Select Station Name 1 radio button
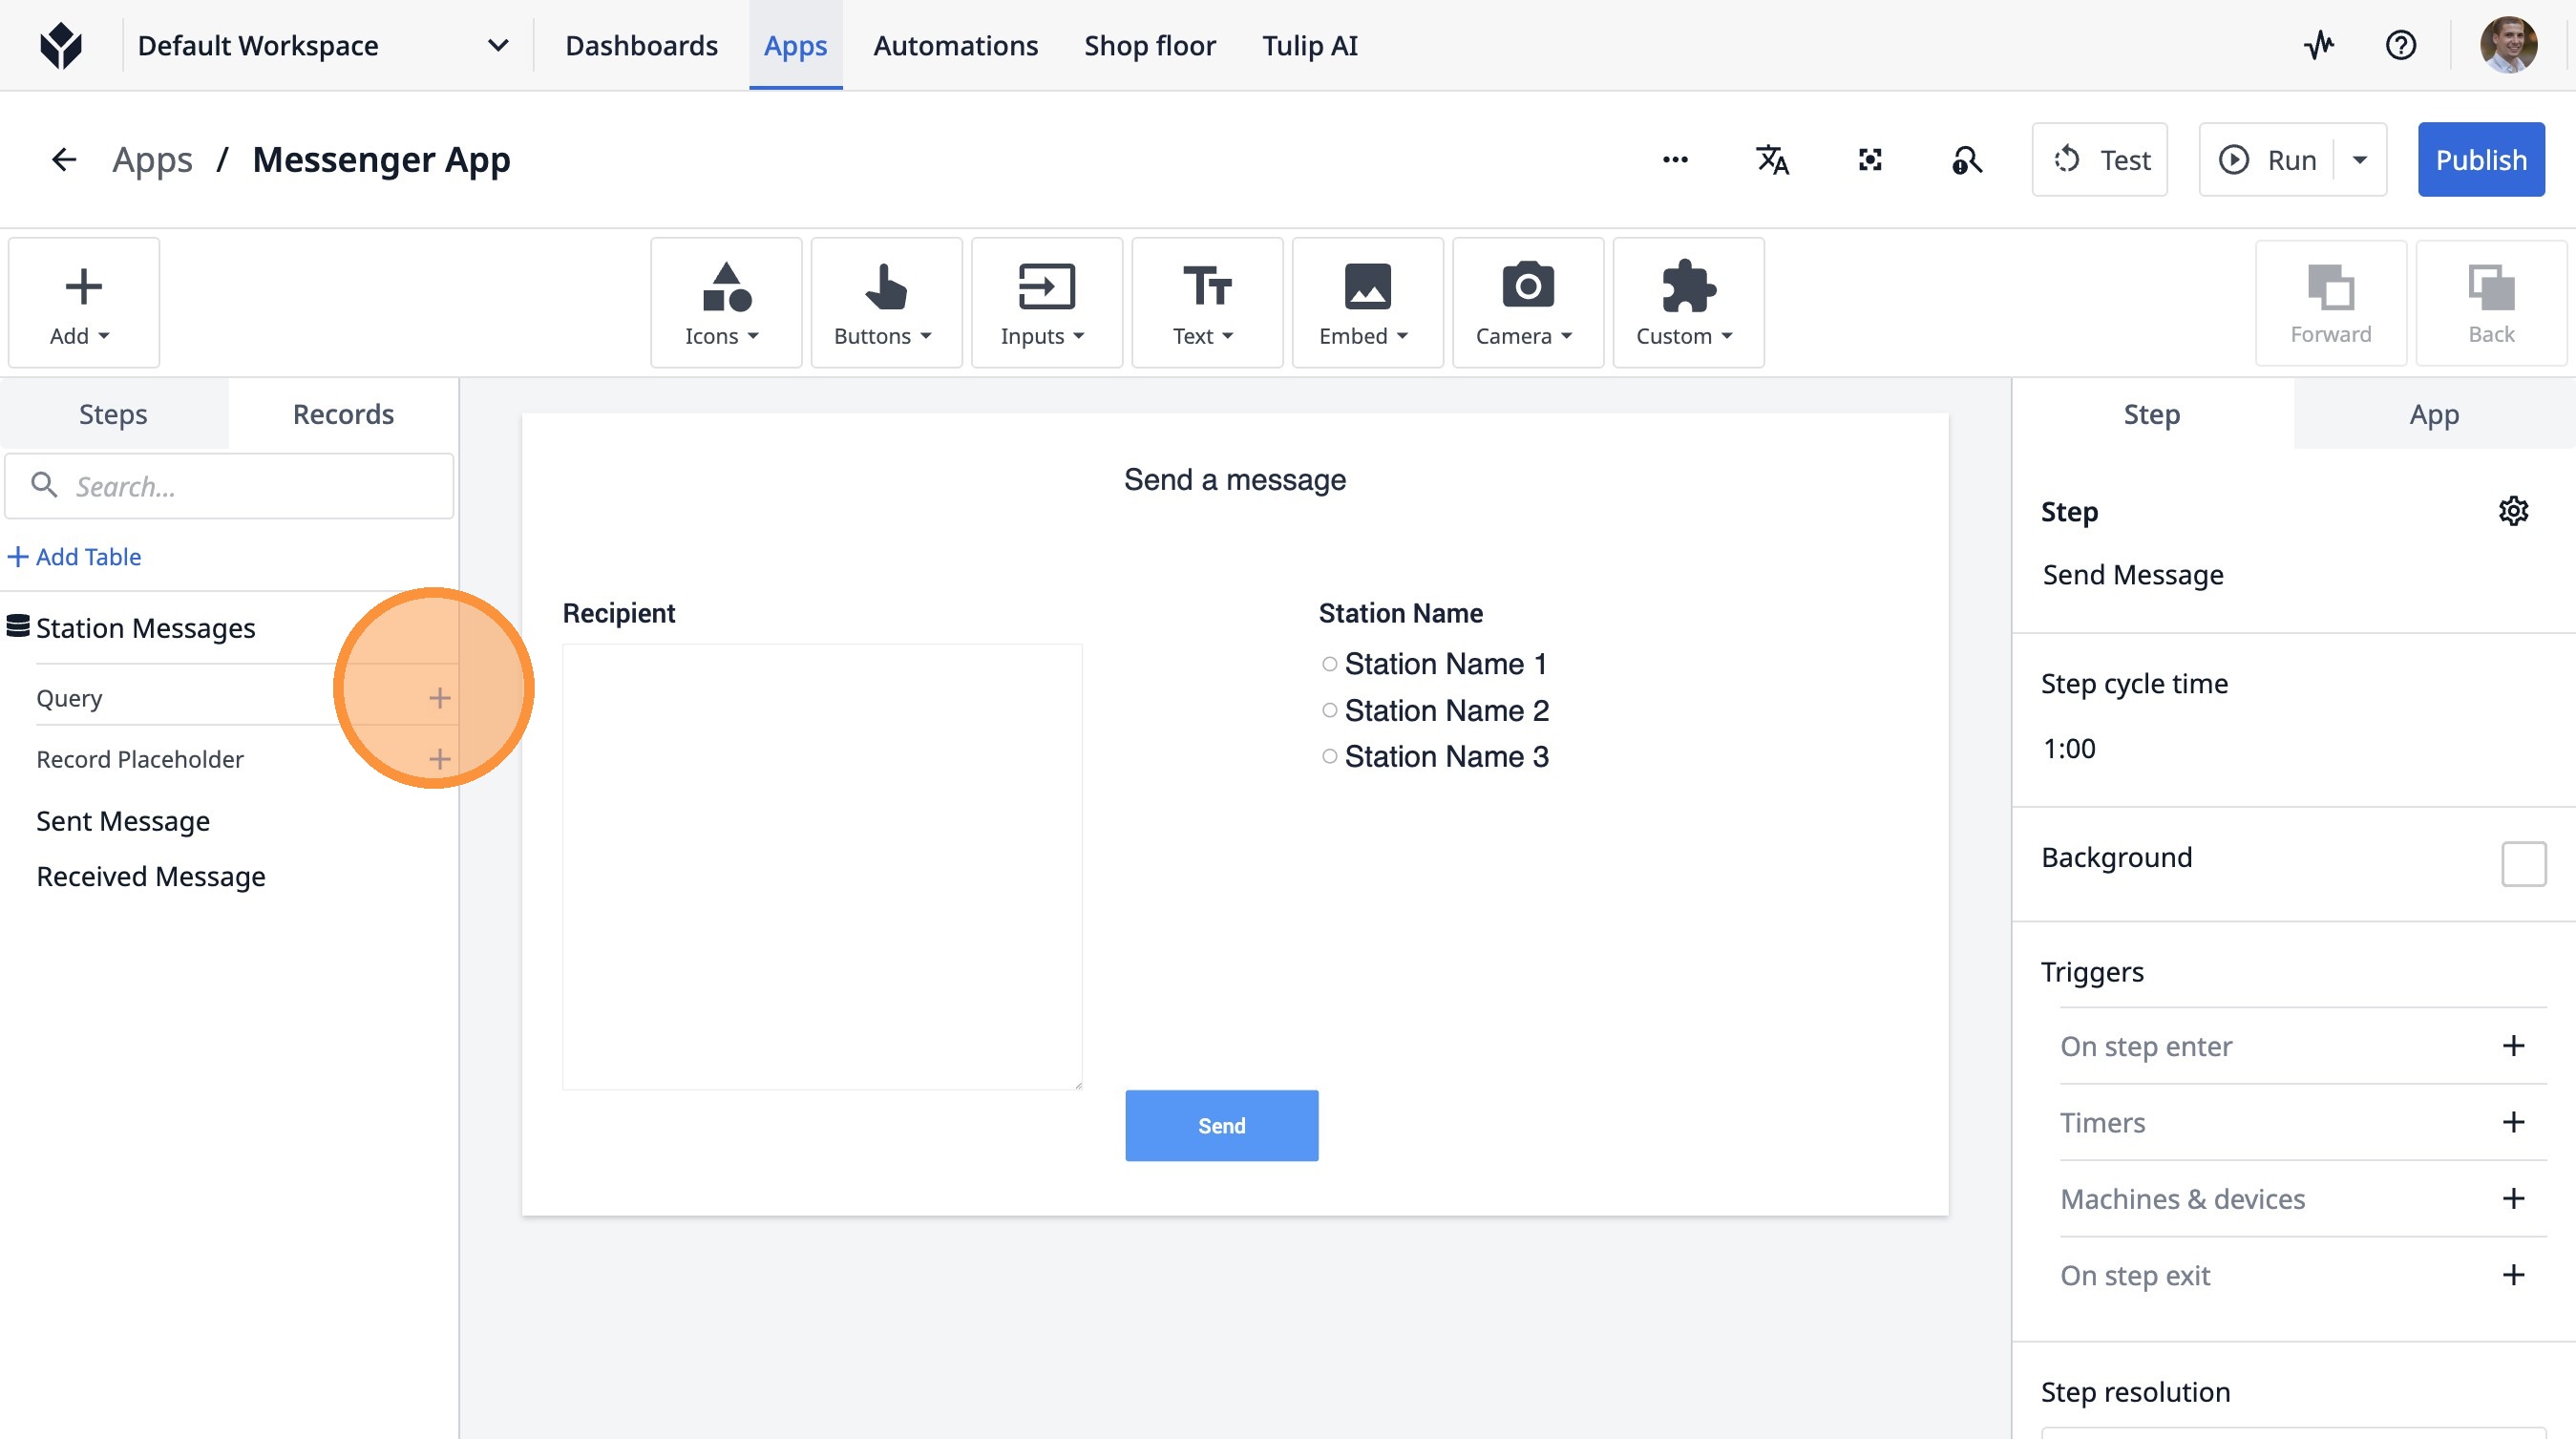Viewport: 2576px width, 1439px height. click(1329, 664)
